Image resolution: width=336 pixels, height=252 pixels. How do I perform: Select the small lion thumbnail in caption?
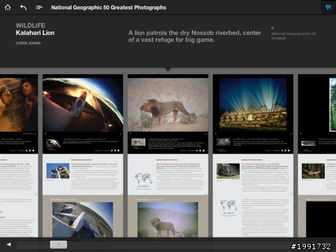[139, 142]
